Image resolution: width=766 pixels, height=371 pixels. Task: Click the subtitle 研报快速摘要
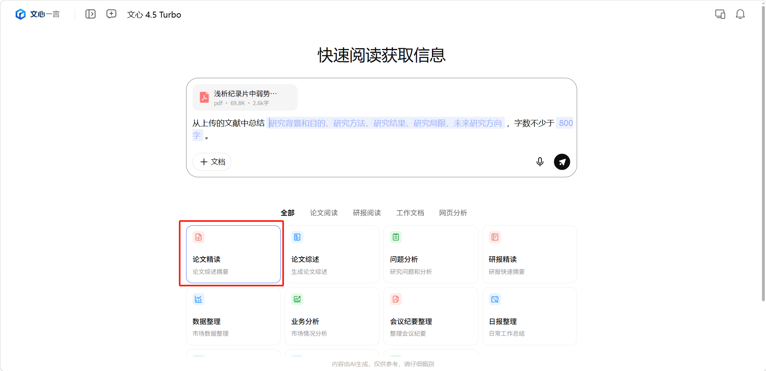pyautogui.click(x=507, y=272)
